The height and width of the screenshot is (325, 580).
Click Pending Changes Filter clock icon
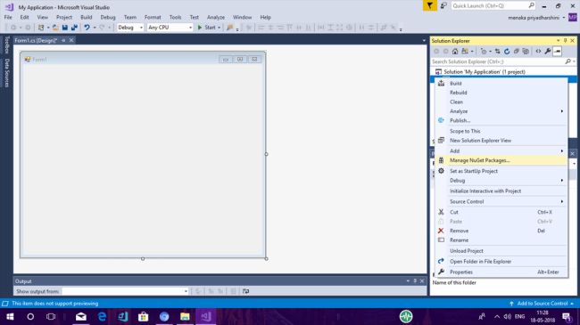(484, 52)
